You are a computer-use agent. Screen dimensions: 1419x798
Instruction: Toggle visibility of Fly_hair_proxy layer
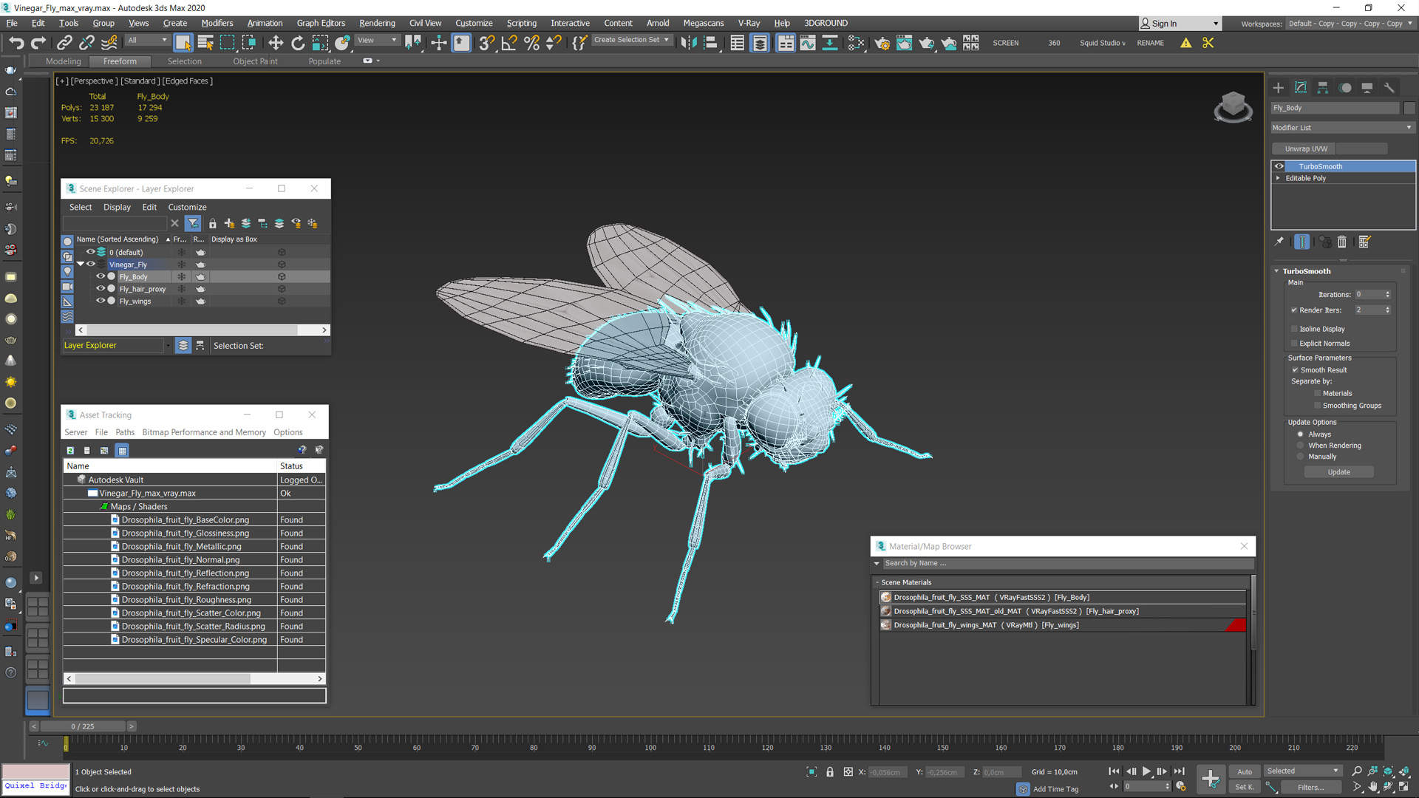coord(101,288)
